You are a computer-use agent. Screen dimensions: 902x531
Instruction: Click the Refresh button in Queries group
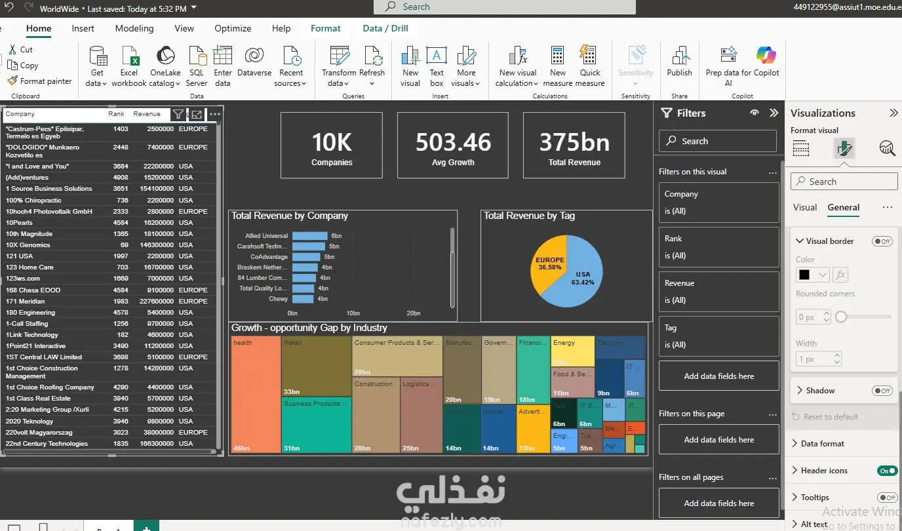372,66
